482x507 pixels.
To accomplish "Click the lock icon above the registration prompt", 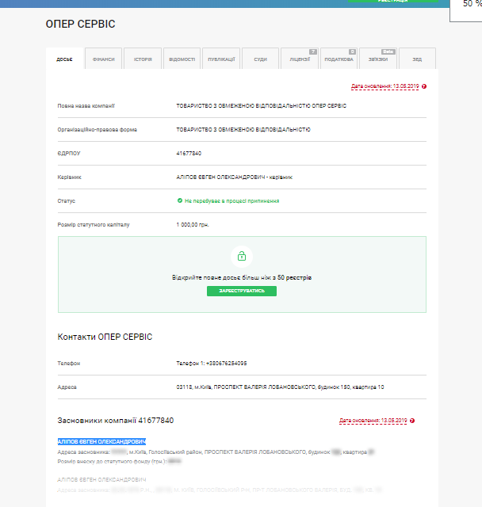I will tap(242, 256).
